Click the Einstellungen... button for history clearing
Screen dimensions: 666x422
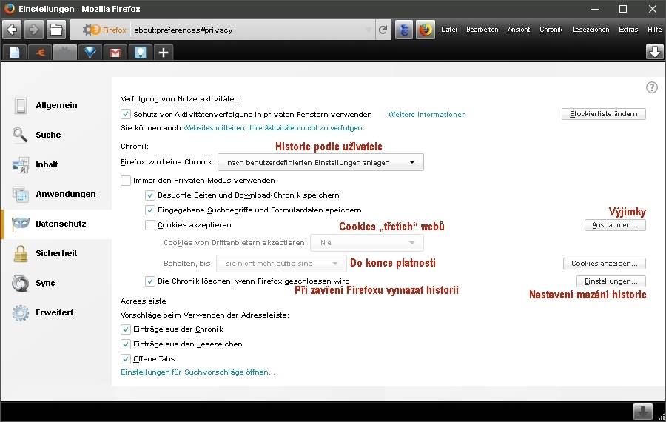click(610, 281)
